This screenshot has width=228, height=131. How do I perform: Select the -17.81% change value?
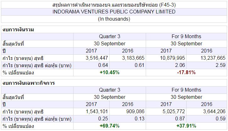coord(186,72)
